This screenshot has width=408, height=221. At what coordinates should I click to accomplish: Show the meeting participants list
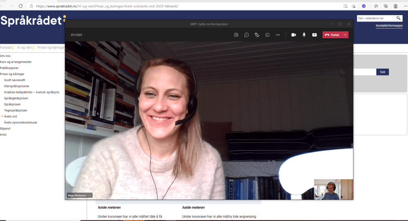point(236,35)
